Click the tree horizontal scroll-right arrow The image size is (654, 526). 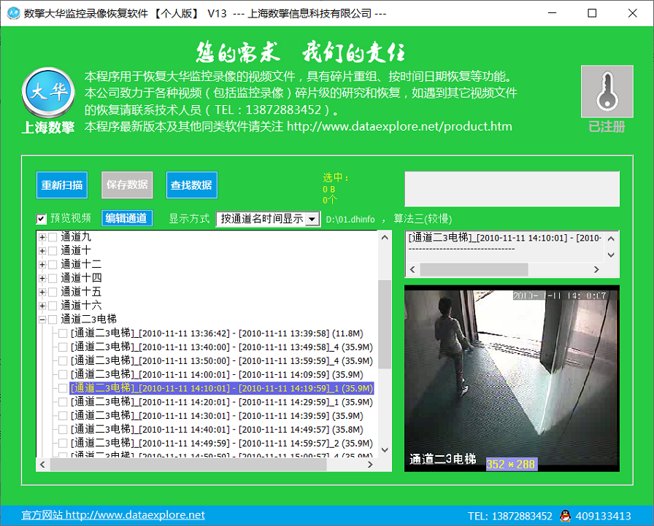point(370,464)
